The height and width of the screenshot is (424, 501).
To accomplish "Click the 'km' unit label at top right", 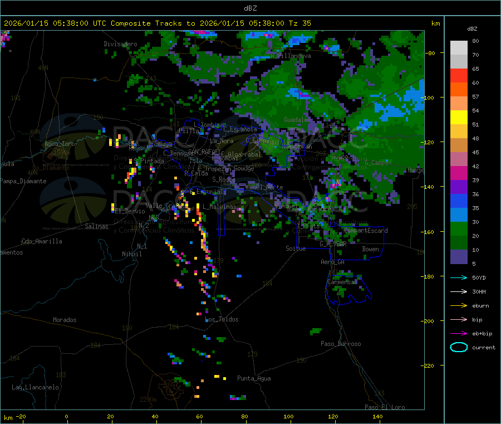I will click(435, 23).
